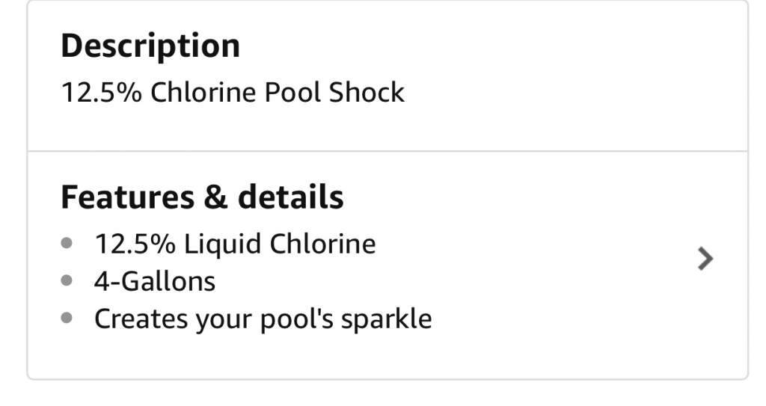Click the 4-Gallons feature line

tap(155, 281)
